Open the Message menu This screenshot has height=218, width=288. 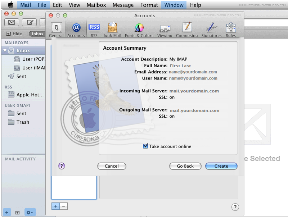pyautogui.click(x=123, y=5)
